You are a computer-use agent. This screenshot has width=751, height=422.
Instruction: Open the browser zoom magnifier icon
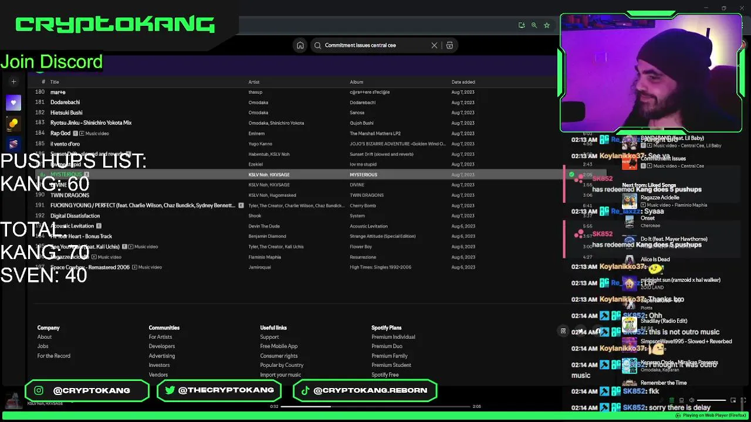(x=534, y=25)
